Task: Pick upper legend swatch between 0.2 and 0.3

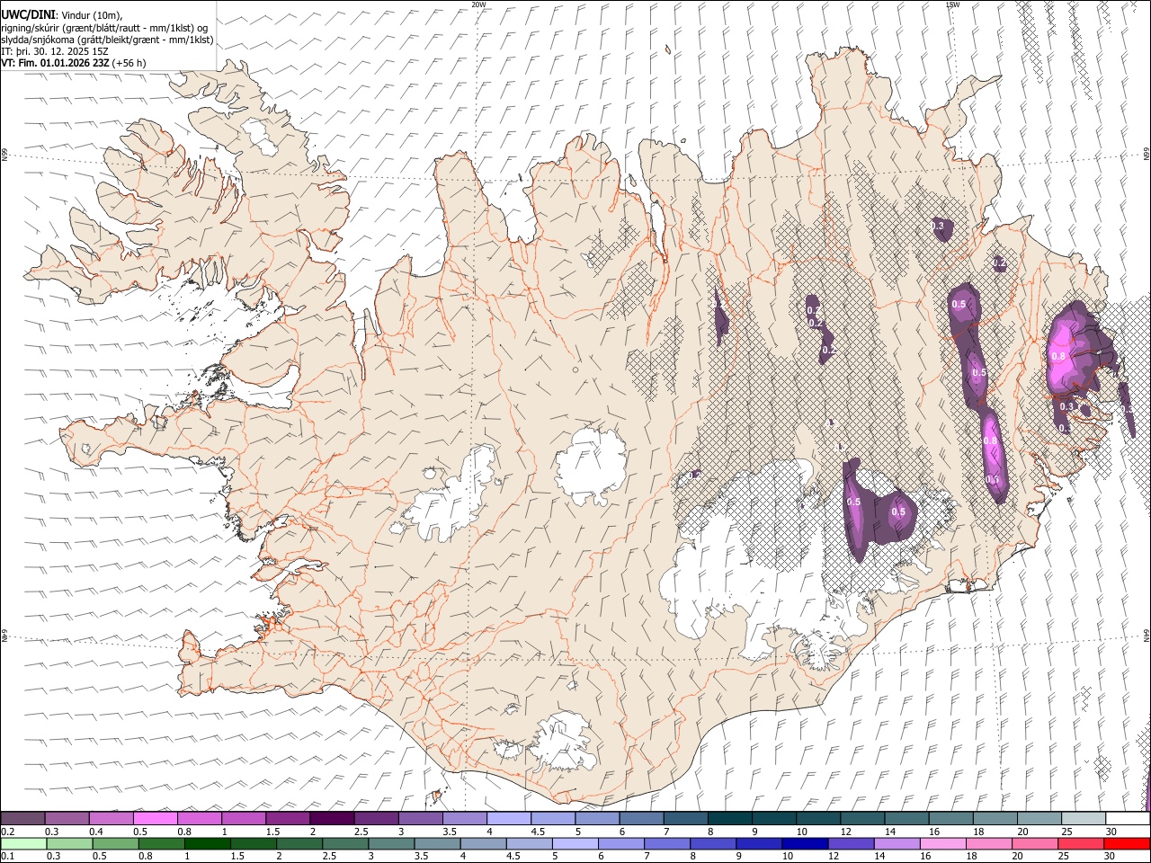Action: (x=22, y=818)
